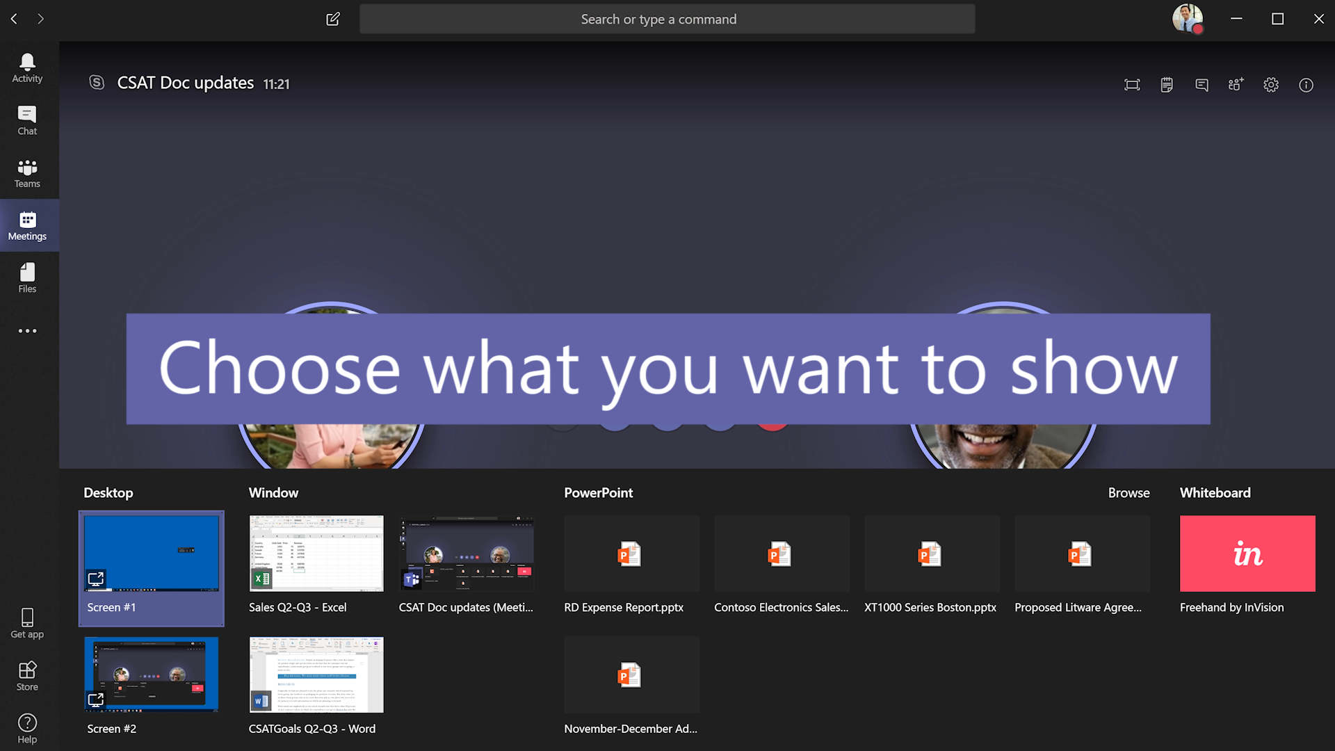Click Search or type a command field
Screen dimensions: 1335x751
(x=667, y=18)
